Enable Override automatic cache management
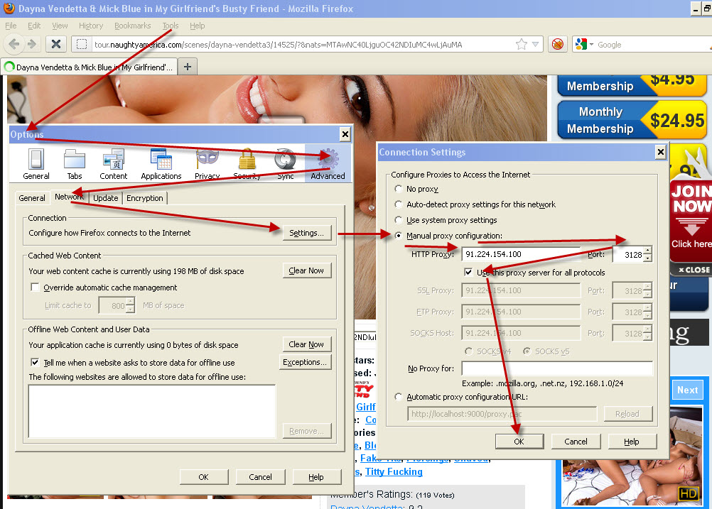 [35, 288]
